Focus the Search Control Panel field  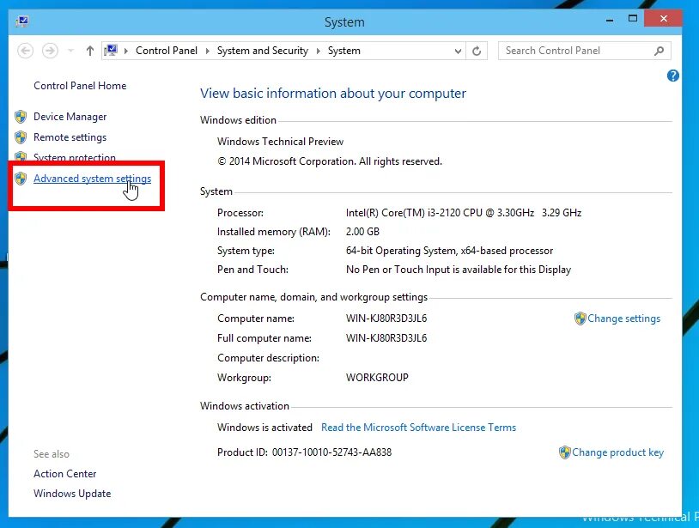584,51
